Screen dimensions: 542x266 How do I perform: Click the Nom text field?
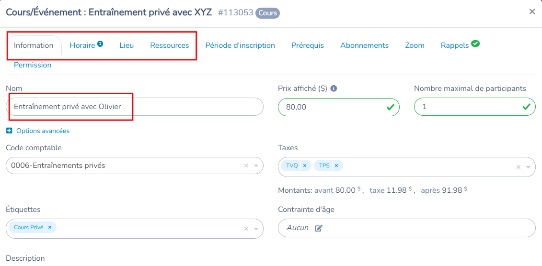point(134,107)
